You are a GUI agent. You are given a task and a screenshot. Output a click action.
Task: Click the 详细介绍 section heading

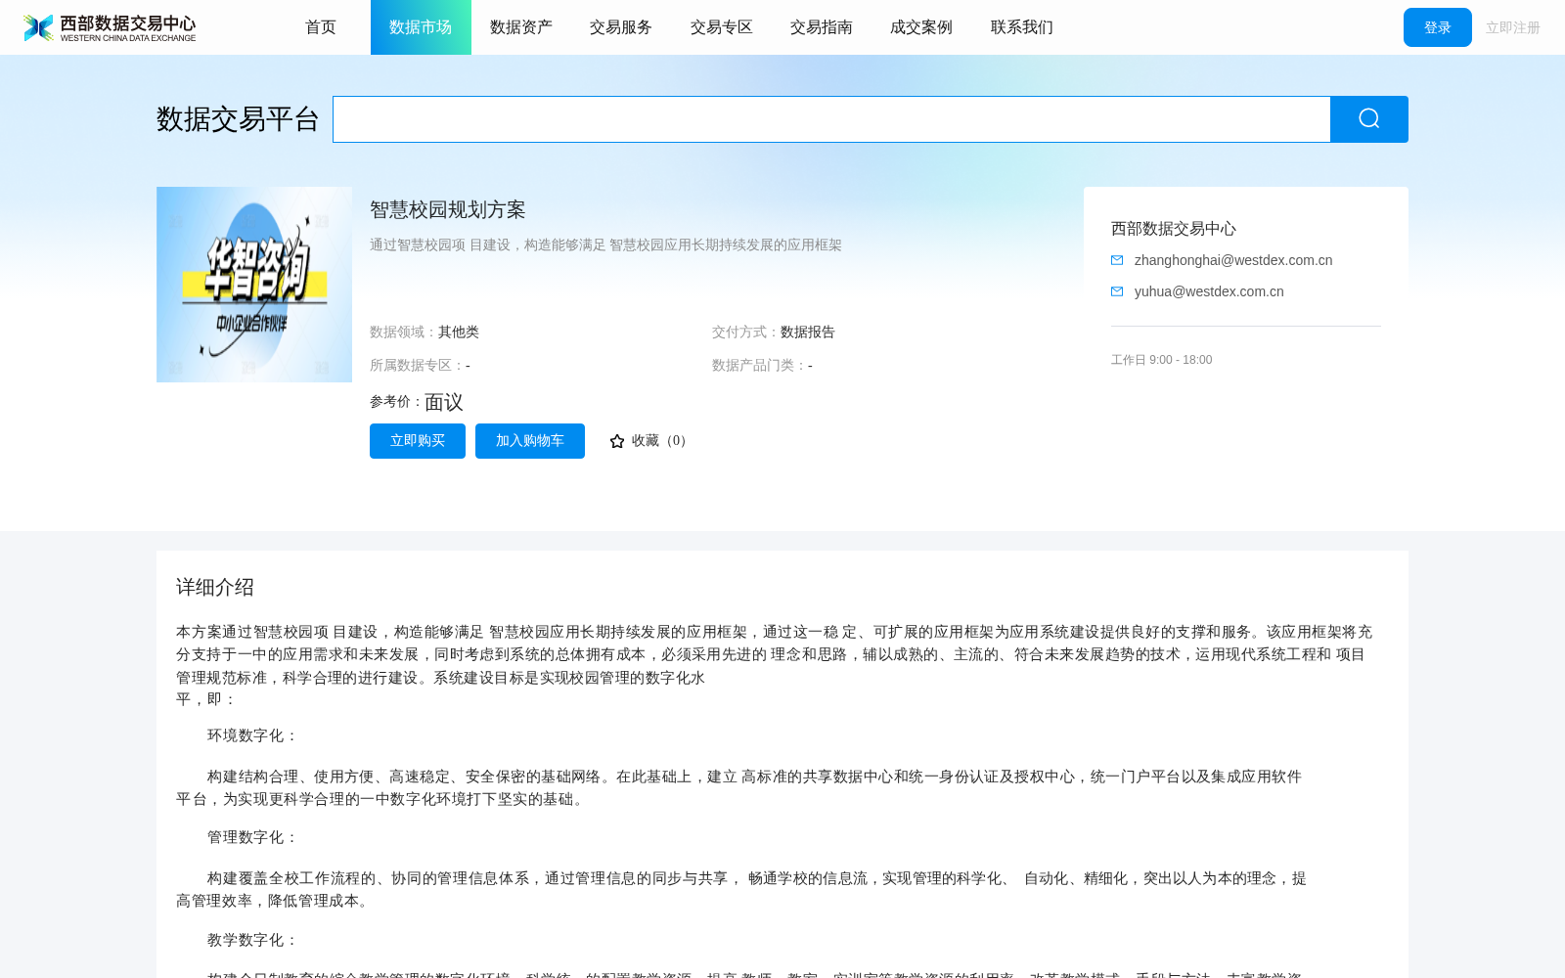pos(215,587)
